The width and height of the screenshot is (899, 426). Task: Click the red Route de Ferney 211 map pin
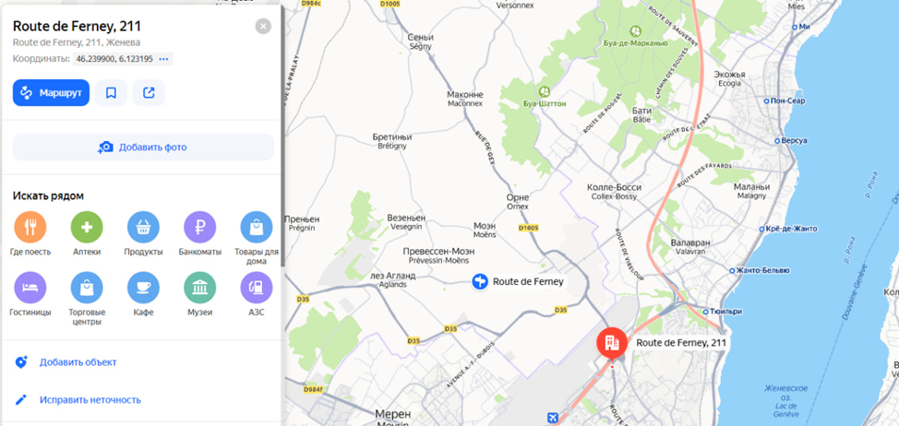click(612, 343)
